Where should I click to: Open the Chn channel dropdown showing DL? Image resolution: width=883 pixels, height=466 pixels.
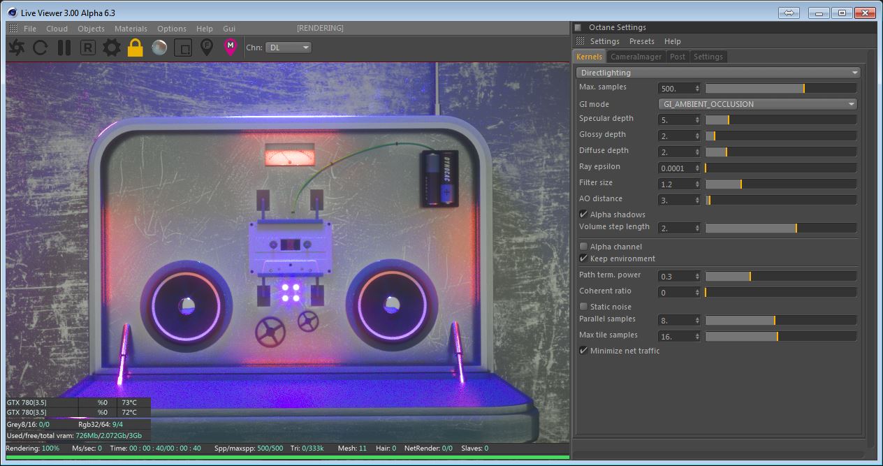click(x=289, y=48)
